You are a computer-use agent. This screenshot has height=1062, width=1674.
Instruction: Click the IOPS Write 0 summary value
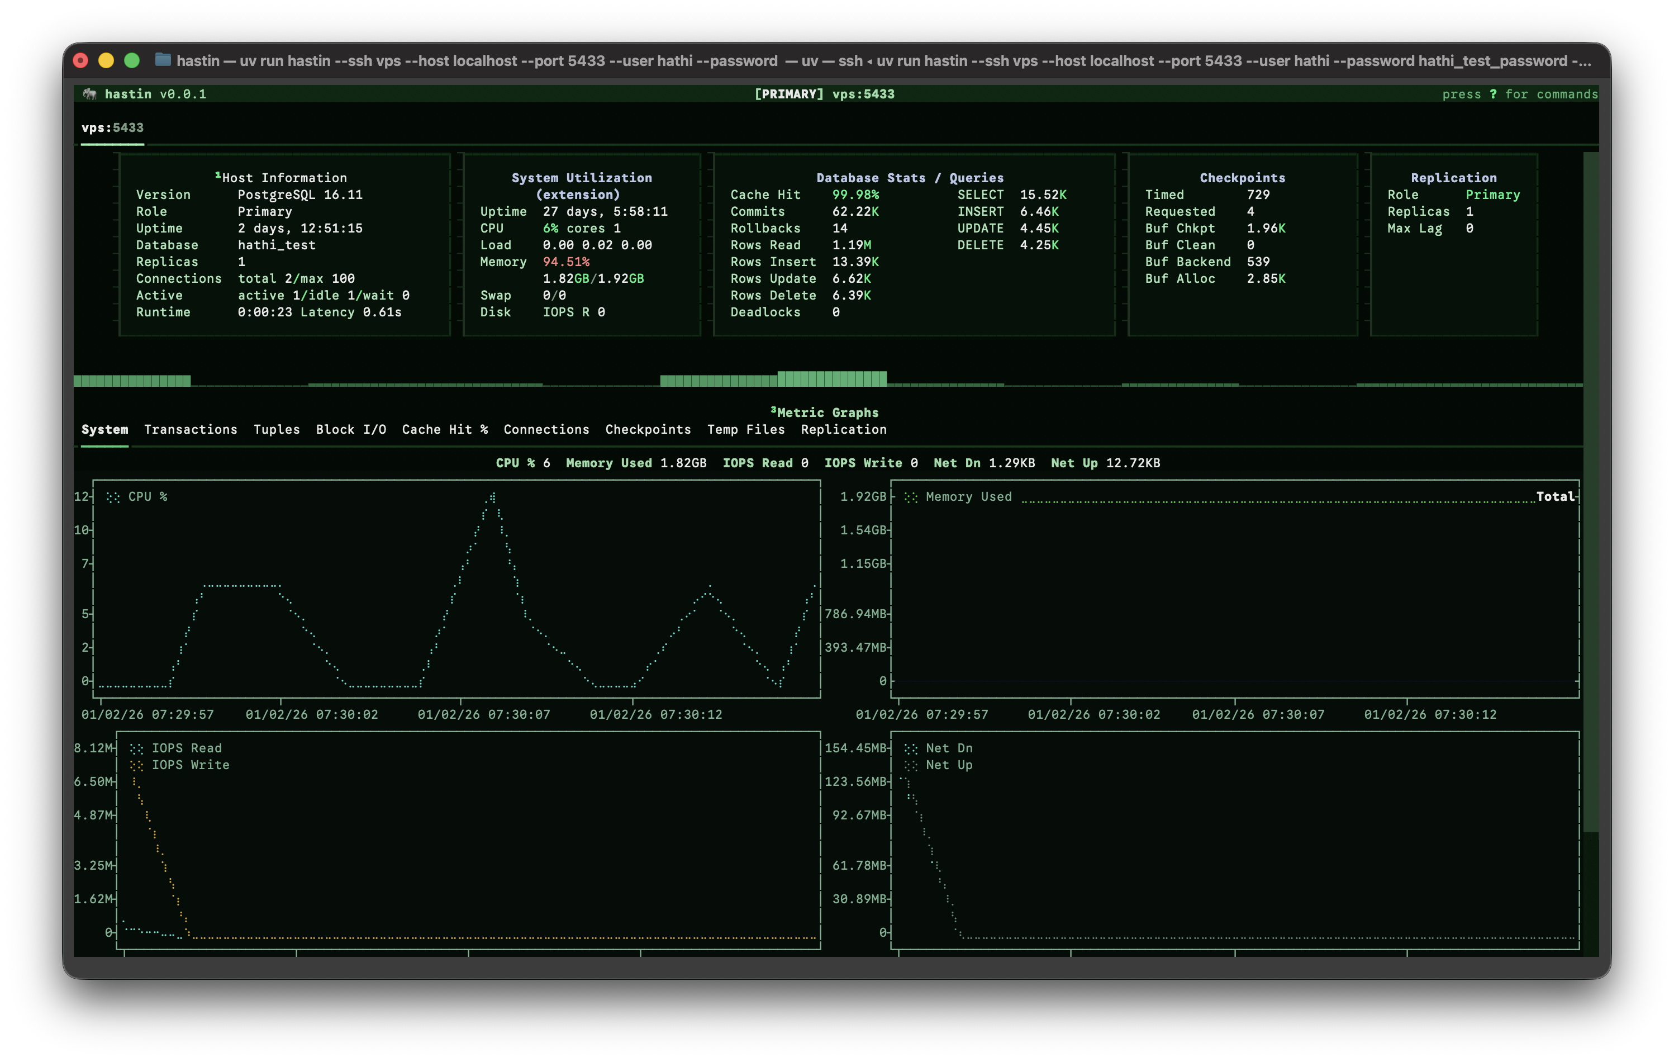914,463
